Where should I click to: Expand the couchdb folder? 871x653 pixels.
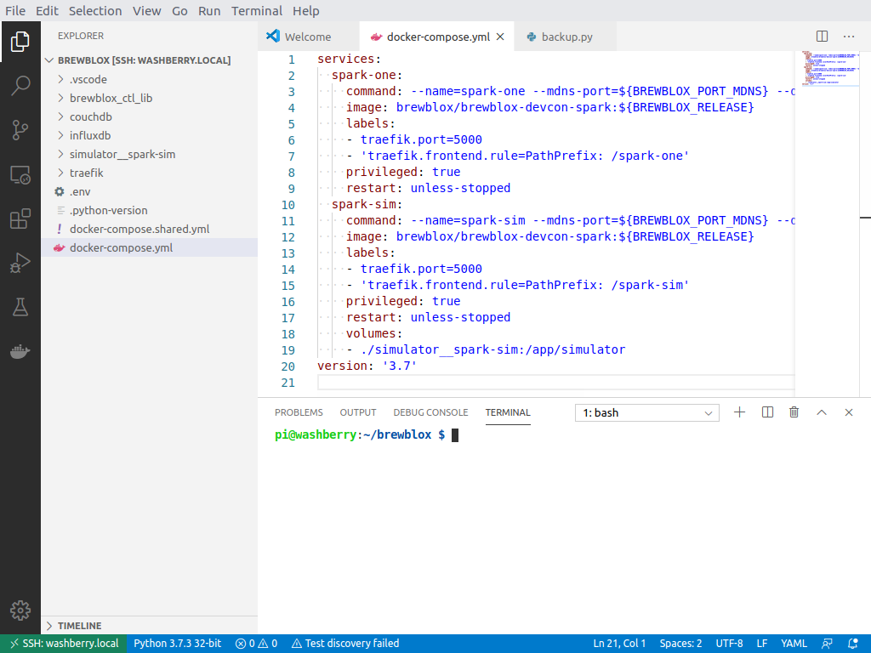click(149, 116)
